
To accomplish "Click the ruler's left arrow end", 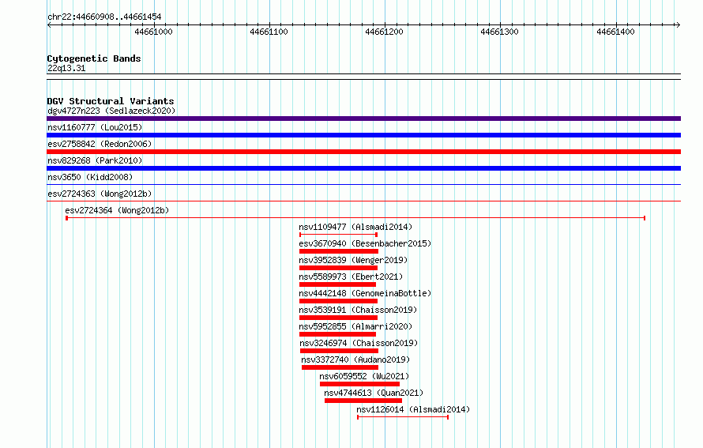I will [x=49, y=25].
